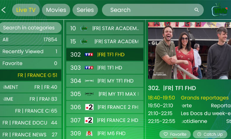Add channel to favorites with Favorite button
This screenshot has width=231, height=139.
coord(175,134)
